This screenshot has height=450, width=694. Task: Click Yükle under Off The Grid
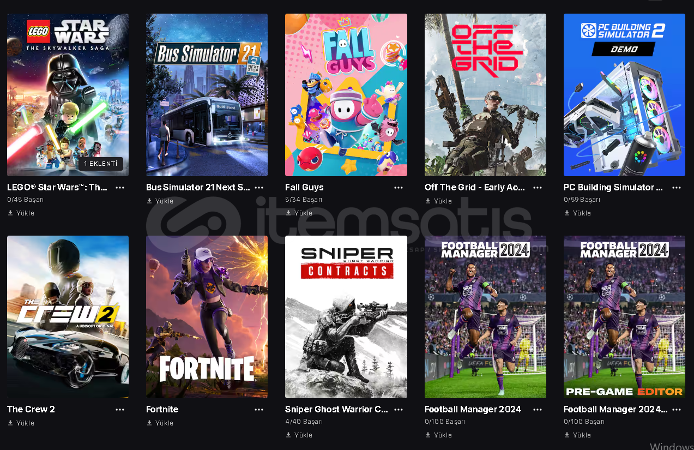(x=438, y=201)
